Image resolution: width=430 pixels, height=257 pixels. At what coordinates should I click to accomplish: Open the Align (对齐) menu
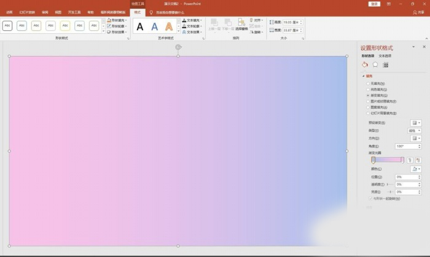256,20
